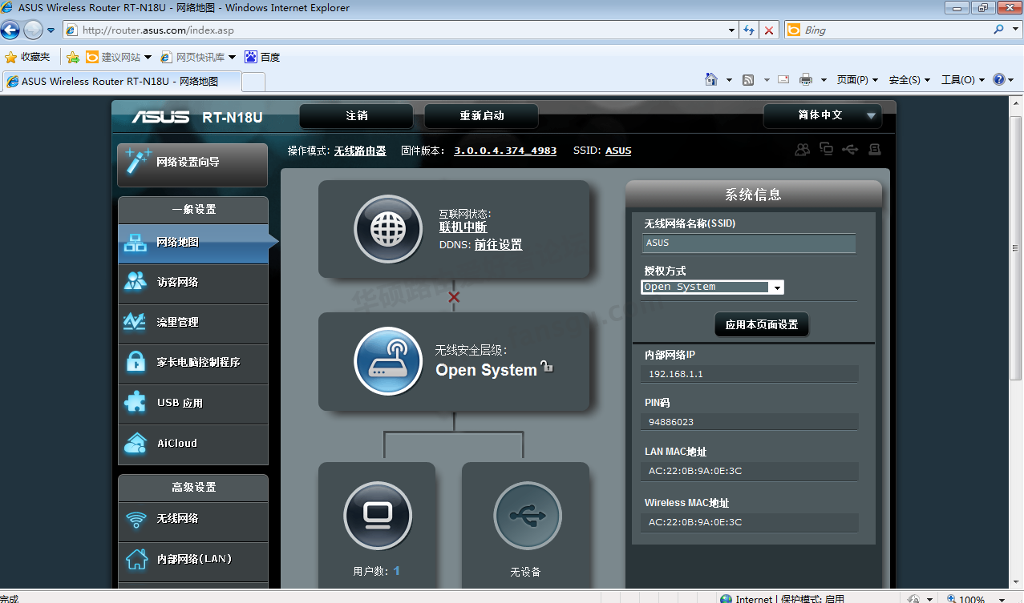This screenshot has height=603, width=1024.
Task: Click the 无线路由器 operation mode link
Action: coord(360,151)
